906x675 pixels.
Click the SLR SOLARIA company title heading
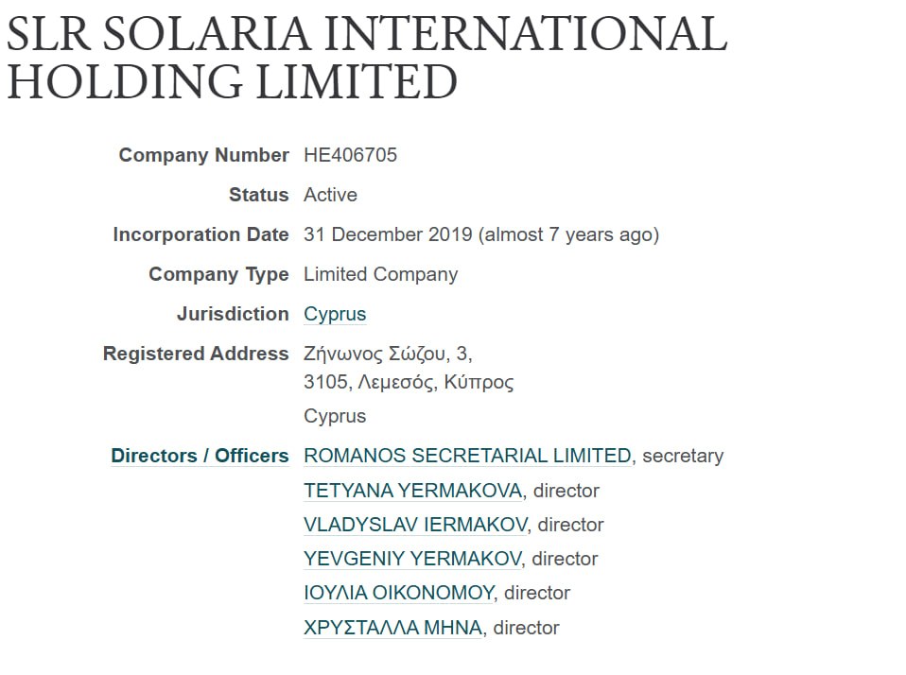coord(366,57)
